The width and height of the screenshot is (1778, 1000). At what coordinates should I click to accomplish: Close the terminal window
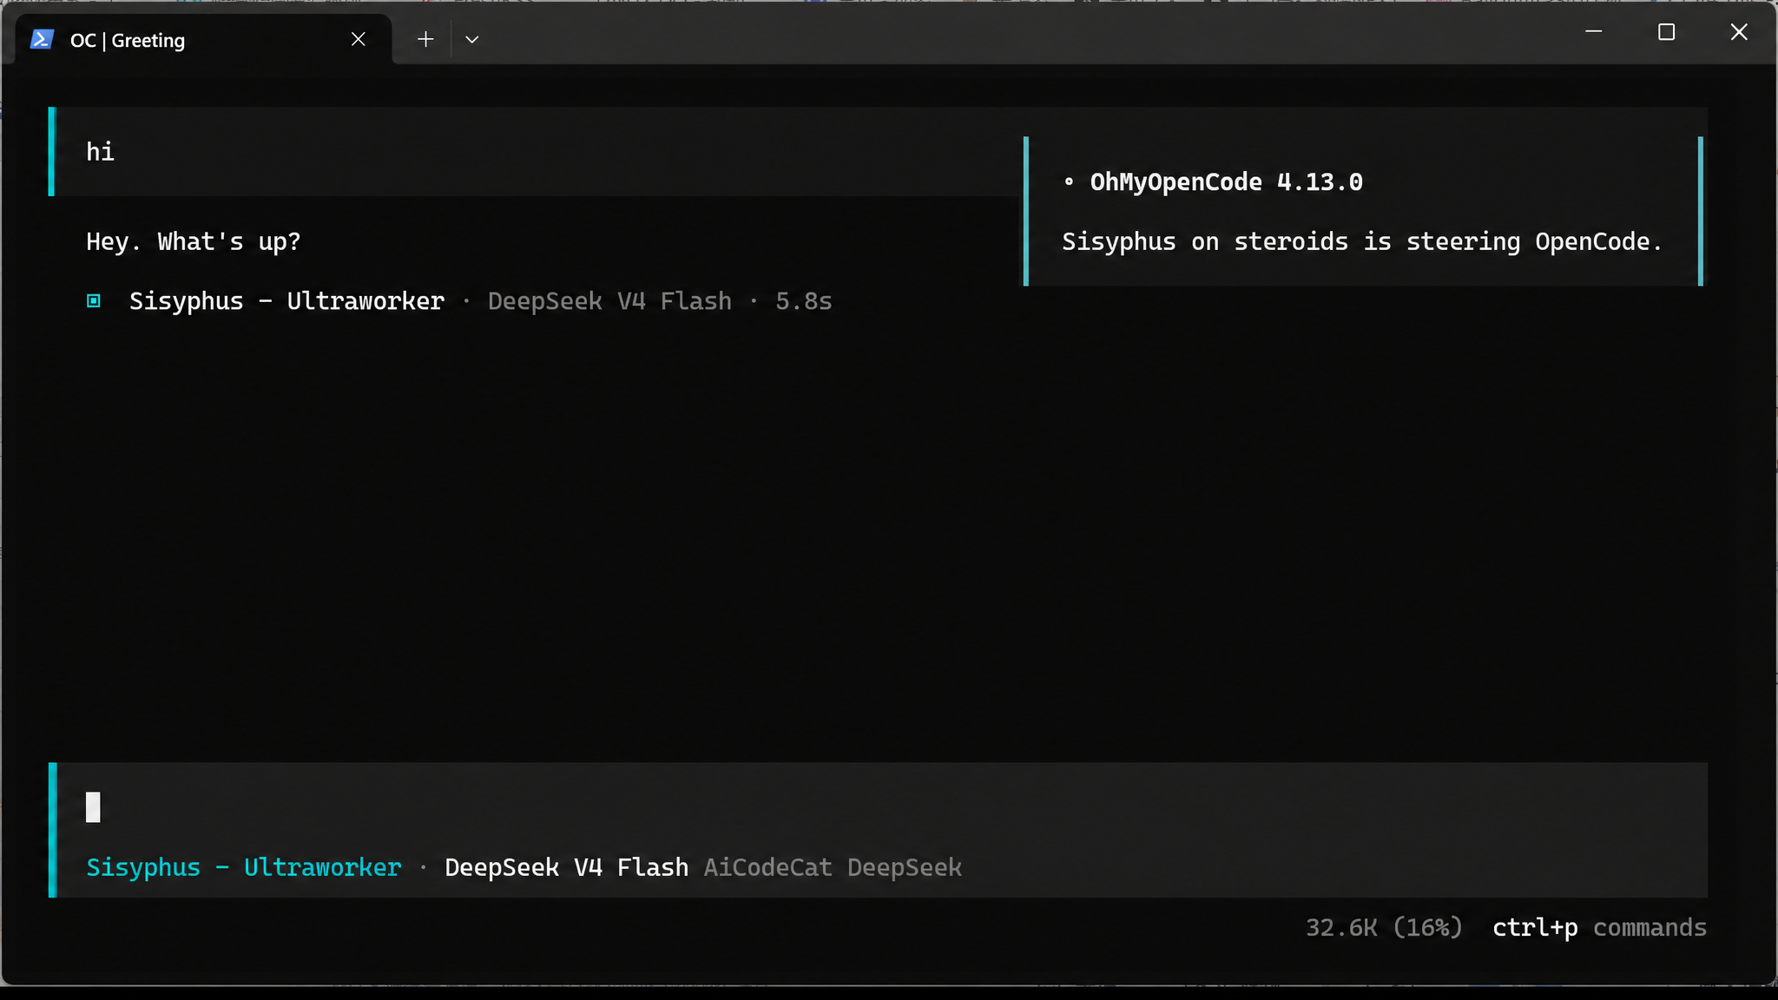click(x=1739, y=32)
